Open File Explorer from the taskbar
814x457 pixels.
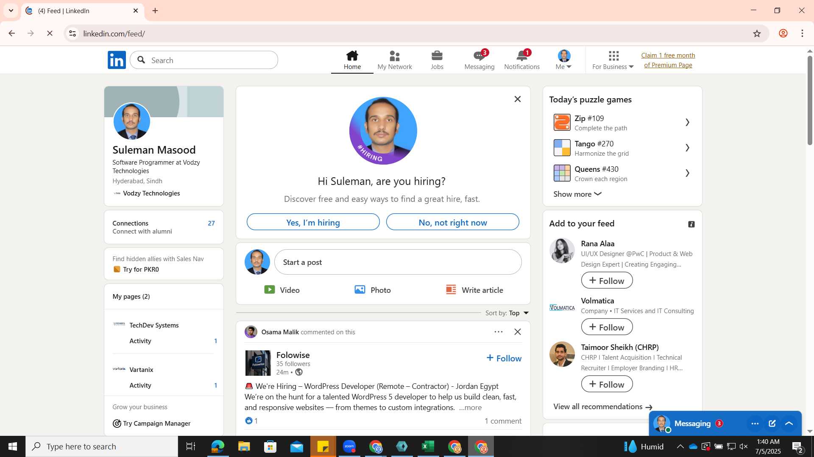244,446
